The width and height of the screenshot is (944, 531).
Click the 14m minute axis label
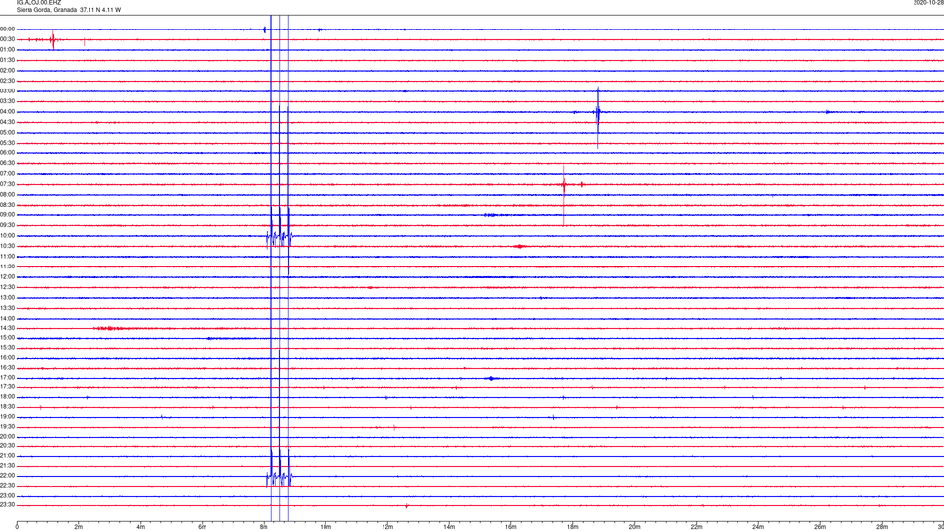coord(449,527)
